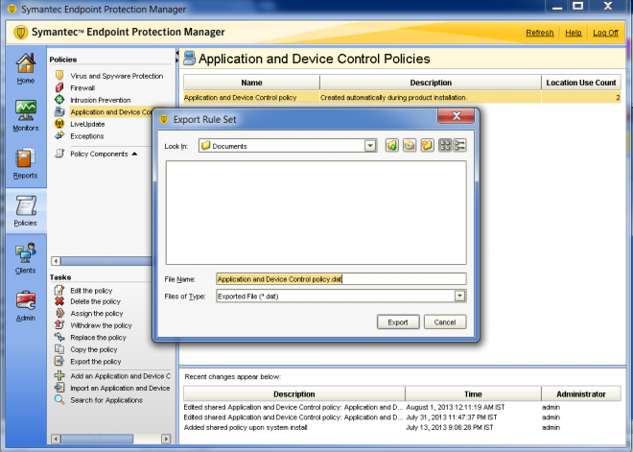Click Replace the policy task
Image resolution: width=633 pixels, height=452 pixels.
click(98, 337)
